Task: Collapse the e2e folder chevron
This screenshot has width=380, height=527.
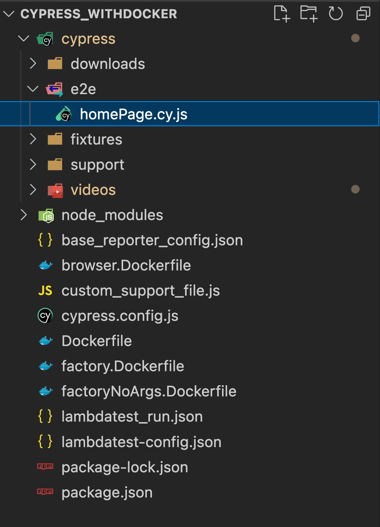Action: [x=33, y=89]
